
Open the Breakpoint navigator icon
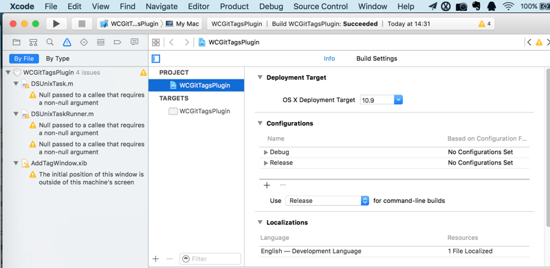tap(118, 42)
